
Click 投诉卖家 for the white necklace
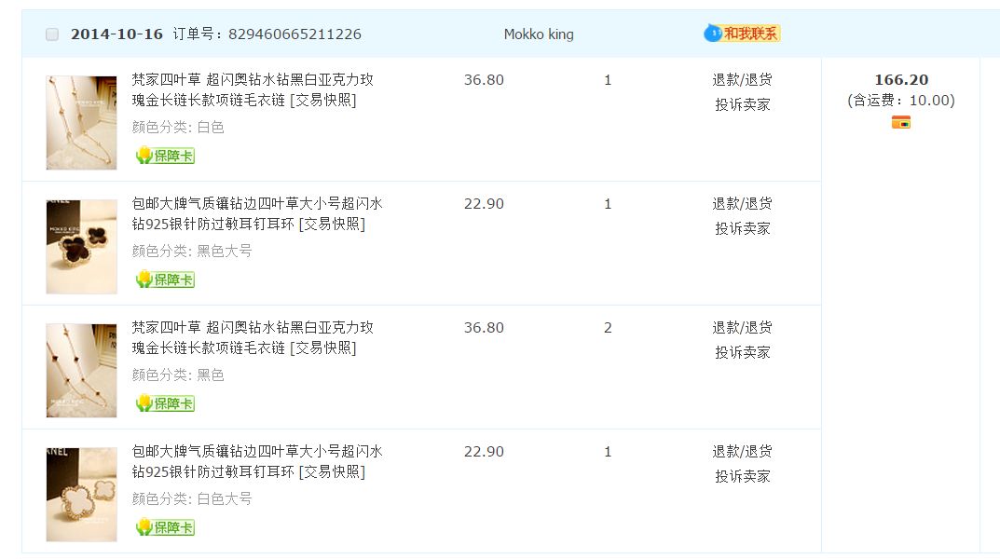click(742, 104)
